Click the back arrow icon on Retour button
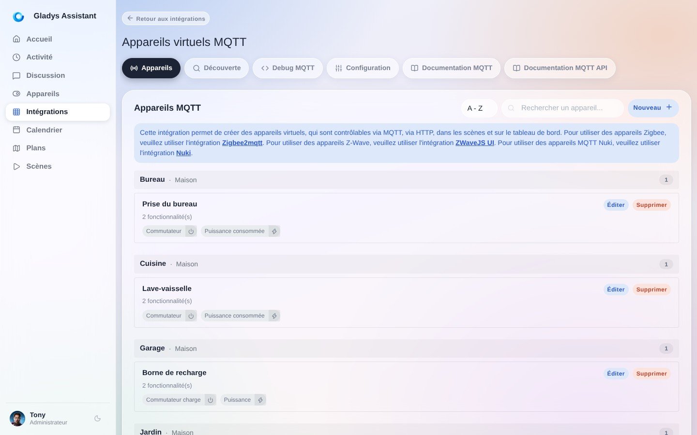Image resolution: width=697 pixels, height=435 pixels. (x=130, y=18)
